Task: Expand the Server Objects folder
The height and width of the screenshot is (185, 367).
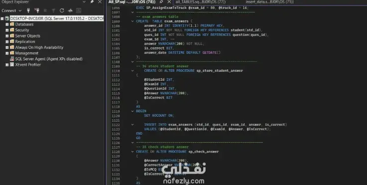Action: tap(7, 36)
